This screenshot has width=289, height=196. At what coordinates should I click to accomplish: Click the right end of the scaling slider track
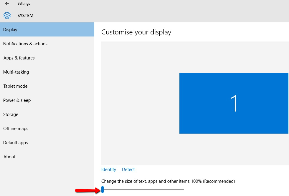pyautogui.click(x=183, y=189)
